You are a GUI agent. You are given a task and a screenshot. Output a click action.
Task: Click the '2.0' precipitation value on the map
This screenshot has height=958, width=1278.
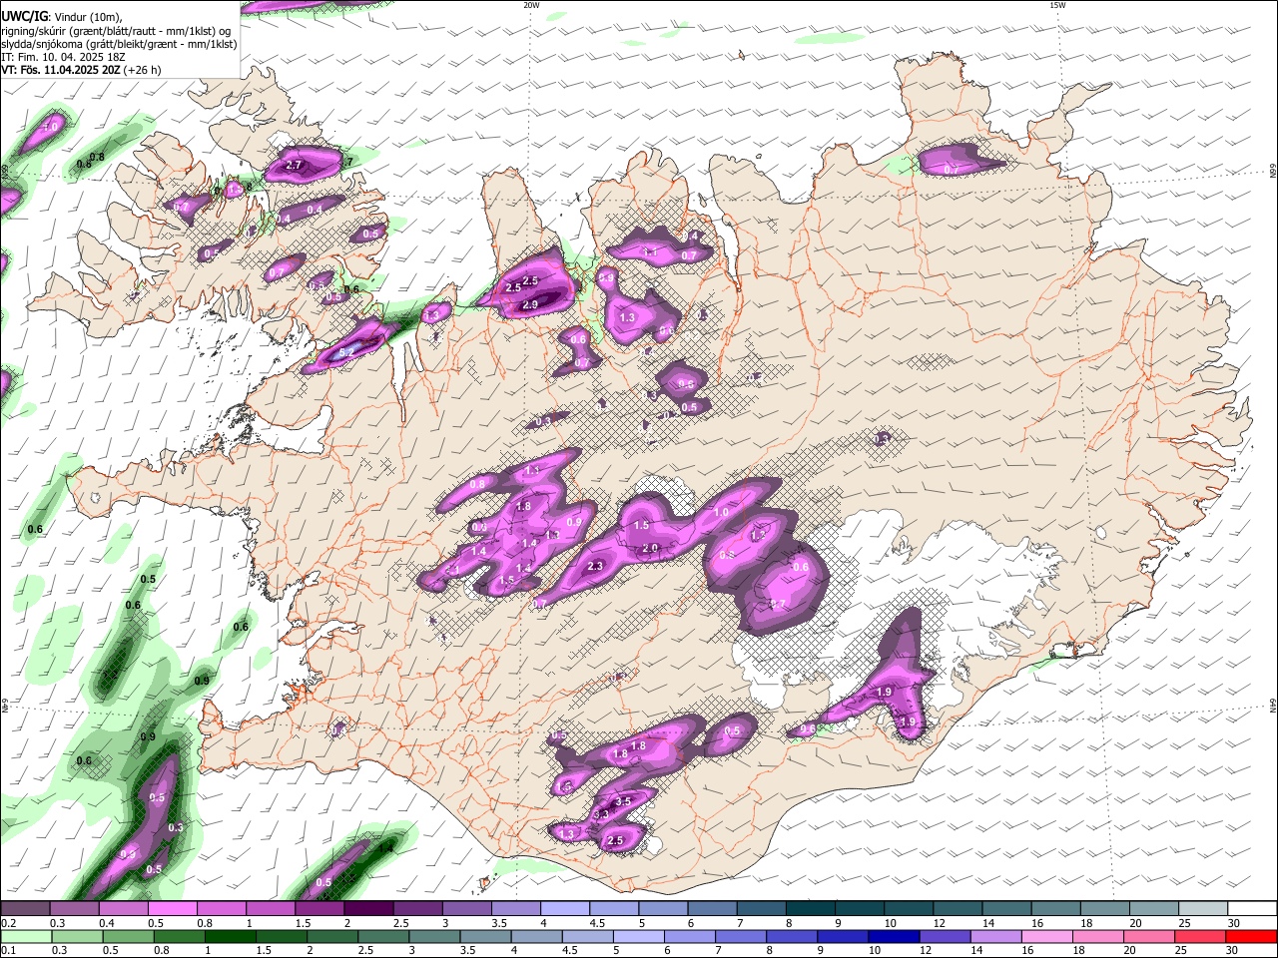(x=650, y=548)
